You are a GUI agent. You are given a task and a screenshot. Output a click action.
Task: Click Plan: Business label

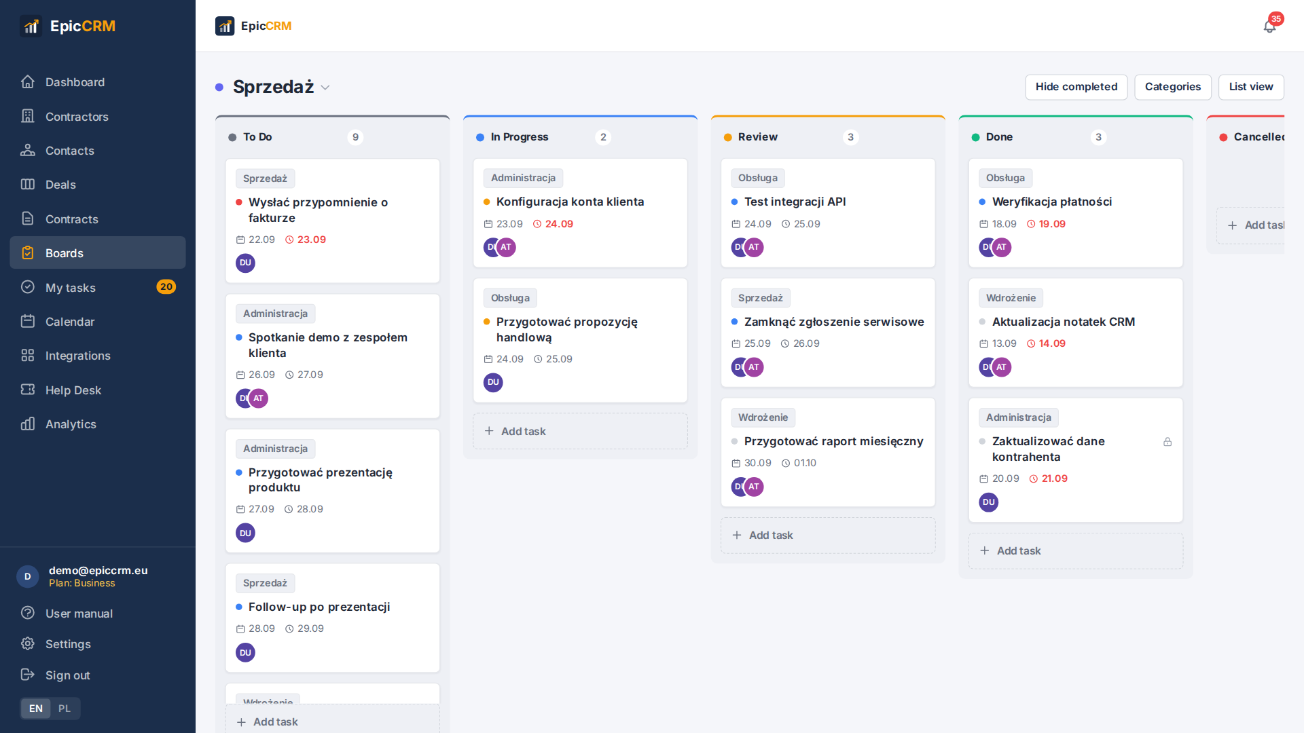(x=82, y=583)
